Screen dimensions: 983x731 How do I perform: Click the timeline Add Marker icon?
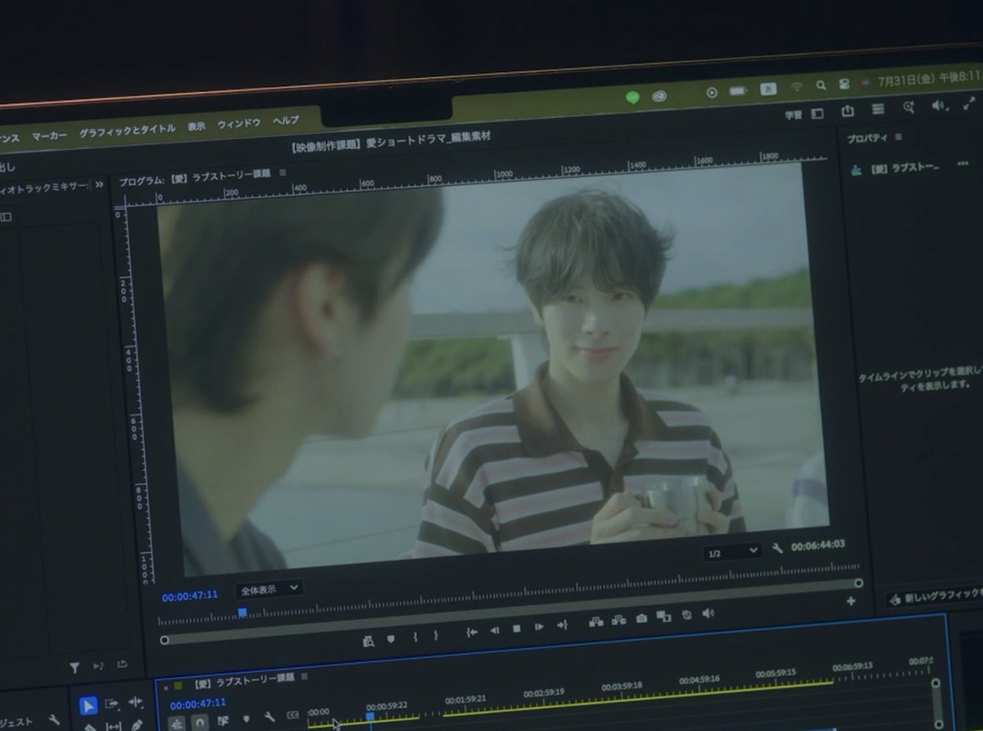click(x=246, y=720)
